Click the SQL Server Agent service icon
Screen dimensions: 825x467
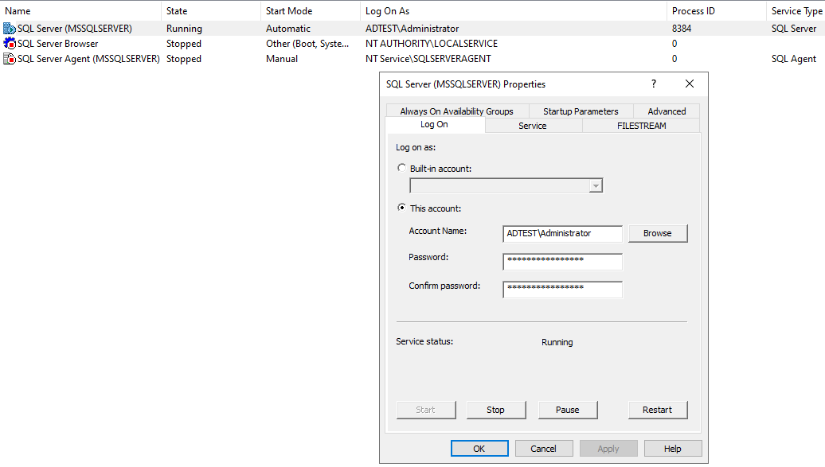click(10, 59)
